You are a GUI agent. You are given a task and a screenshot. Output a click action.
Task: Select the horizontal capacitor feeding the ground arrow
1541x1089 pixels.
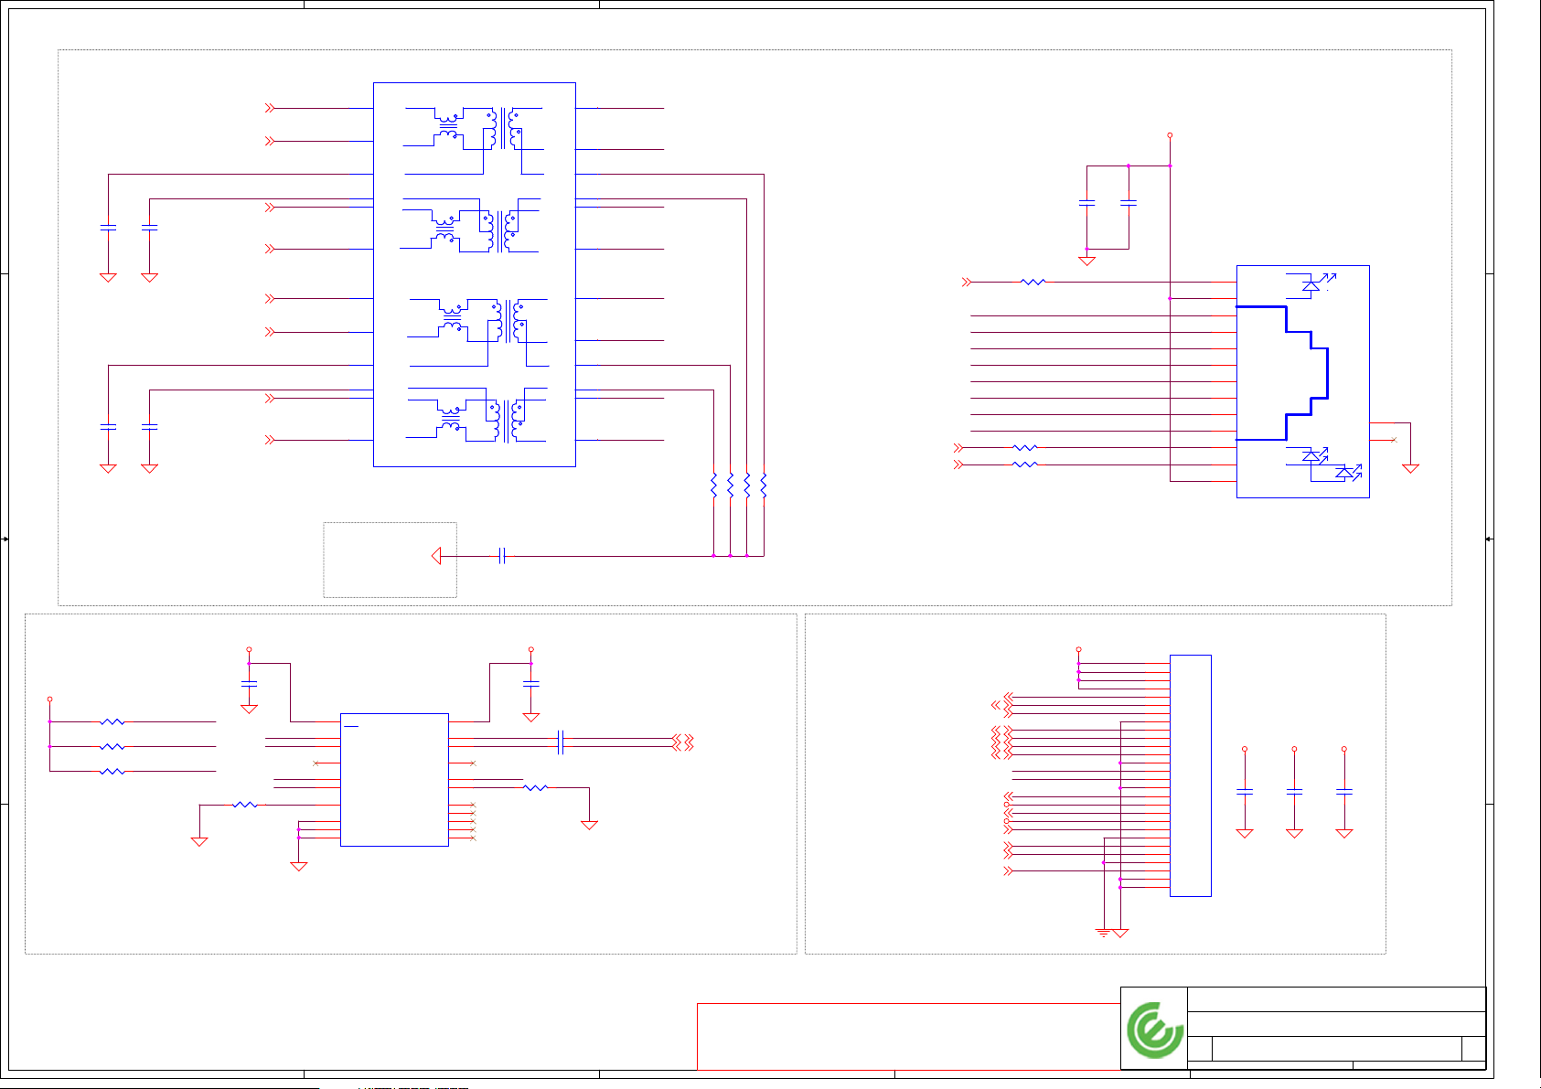pyautogui.click(x=501, y=556)
